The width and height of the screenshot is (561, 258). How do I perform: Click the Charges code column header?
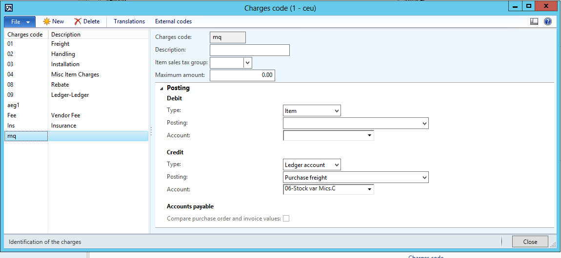click(x=25, y=35)
